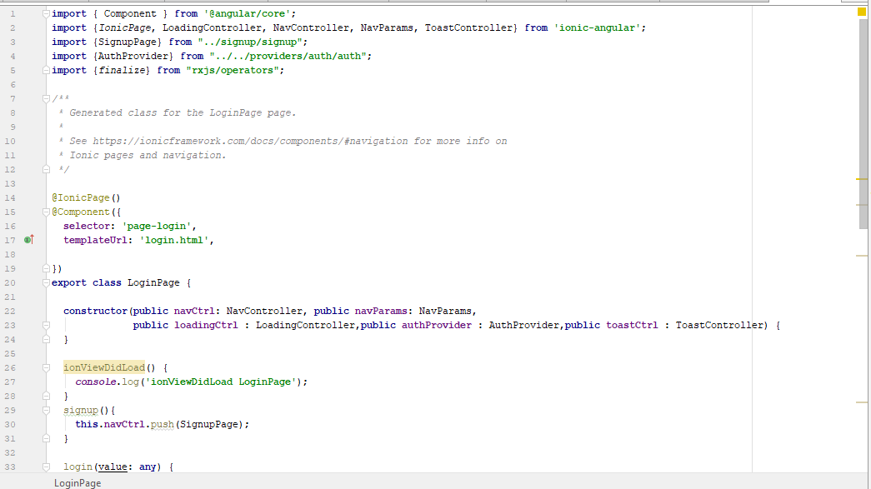Collapse the import block at line 1

pyautogui.click(x=45, y=13)
